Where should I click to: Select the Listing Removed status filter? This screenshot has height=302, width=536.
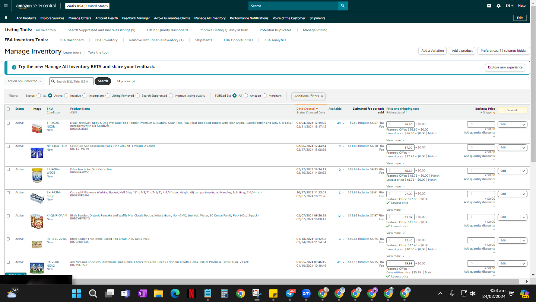108,96
